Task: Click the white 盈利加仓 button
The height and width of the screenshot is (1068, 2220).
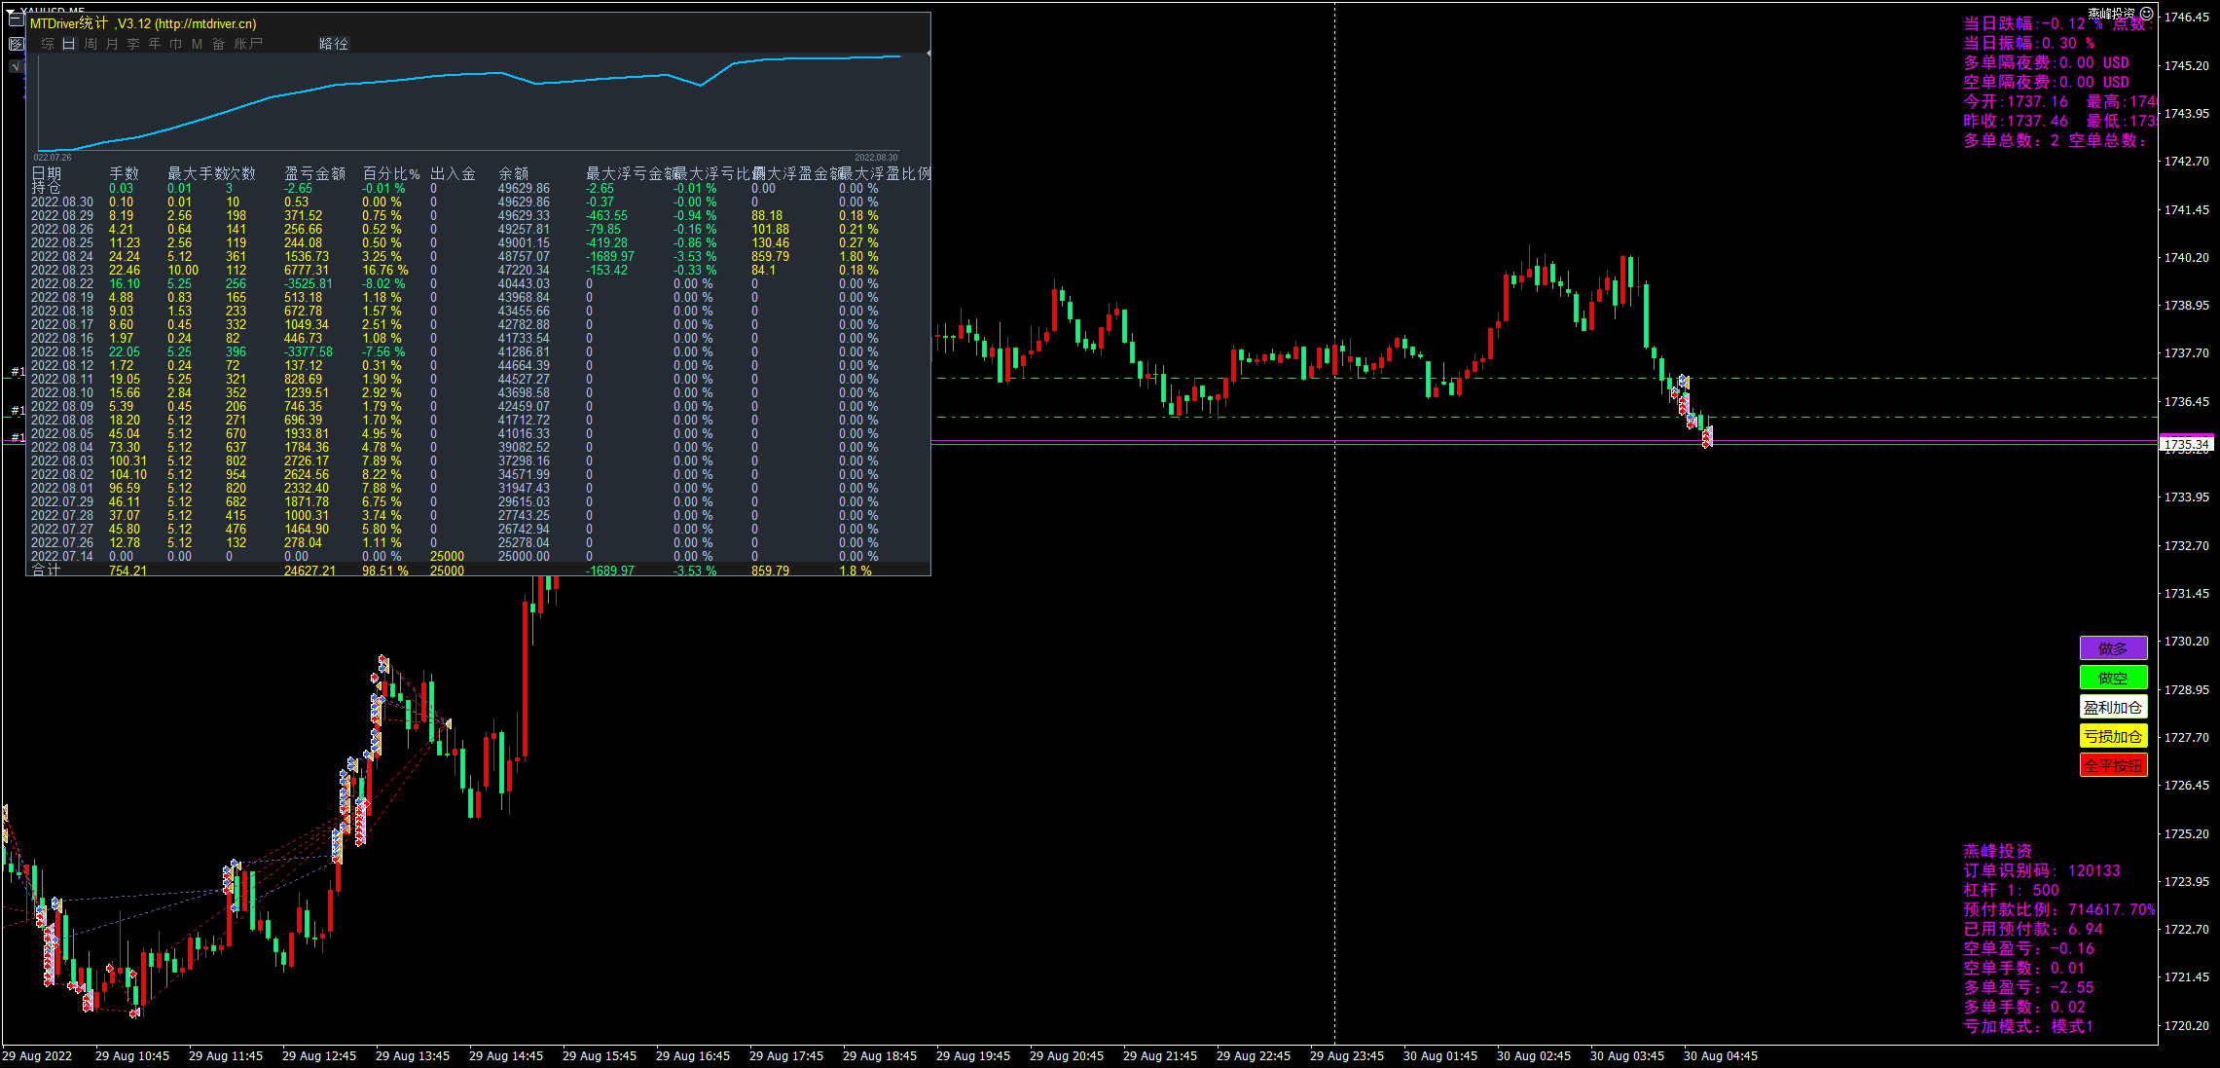Action: tap(2113, 707)
